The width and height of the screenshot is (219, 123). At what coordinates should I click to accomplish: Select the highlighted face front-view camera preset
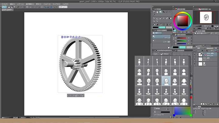click(x=166, y=81)
